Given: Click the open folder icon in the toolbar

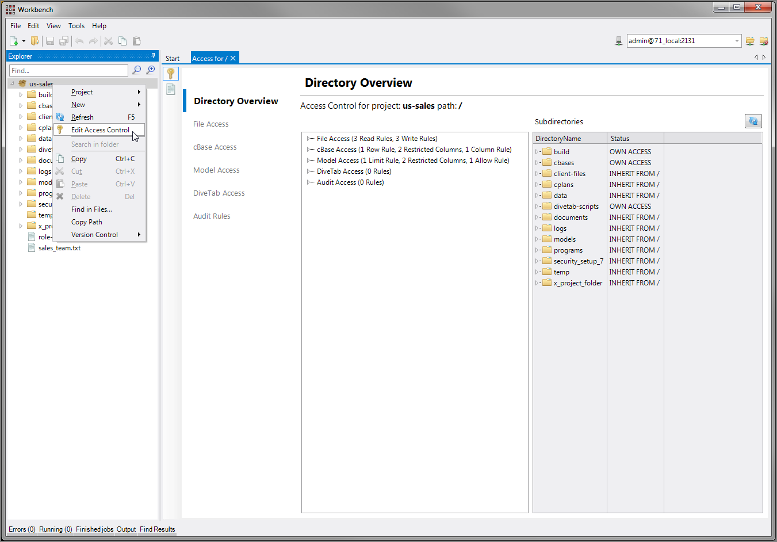Looking at the screenshot, I should point(35,41).
